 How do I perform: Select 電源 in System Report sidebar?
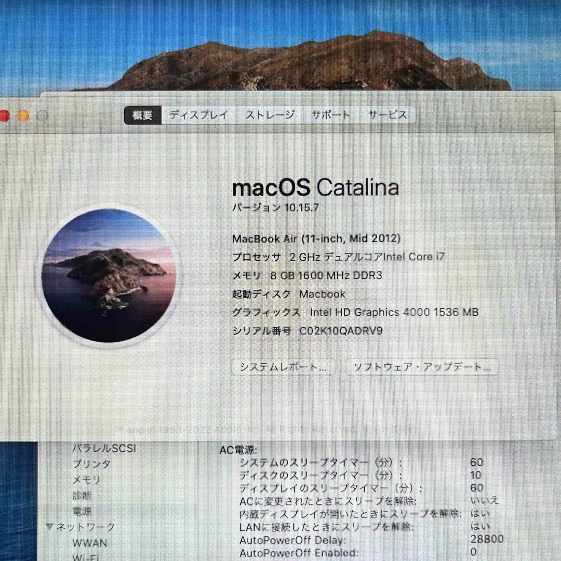(x=82, y=511)
